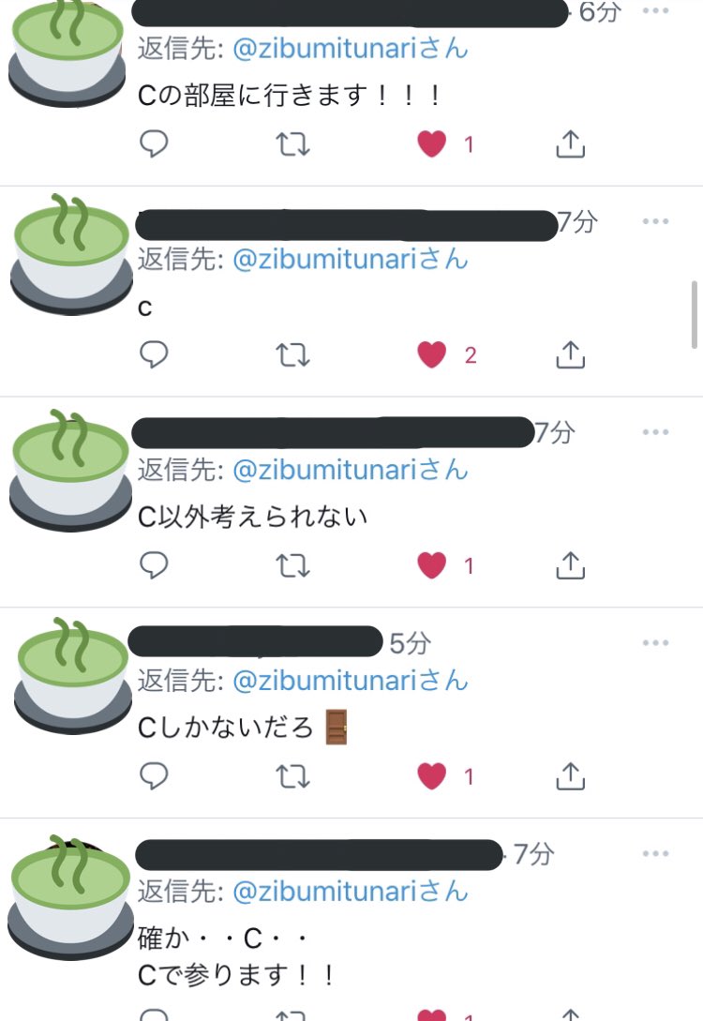
Task: Open the three-dot menu on "確か・・C" tweet
Action: pos(655,854)
